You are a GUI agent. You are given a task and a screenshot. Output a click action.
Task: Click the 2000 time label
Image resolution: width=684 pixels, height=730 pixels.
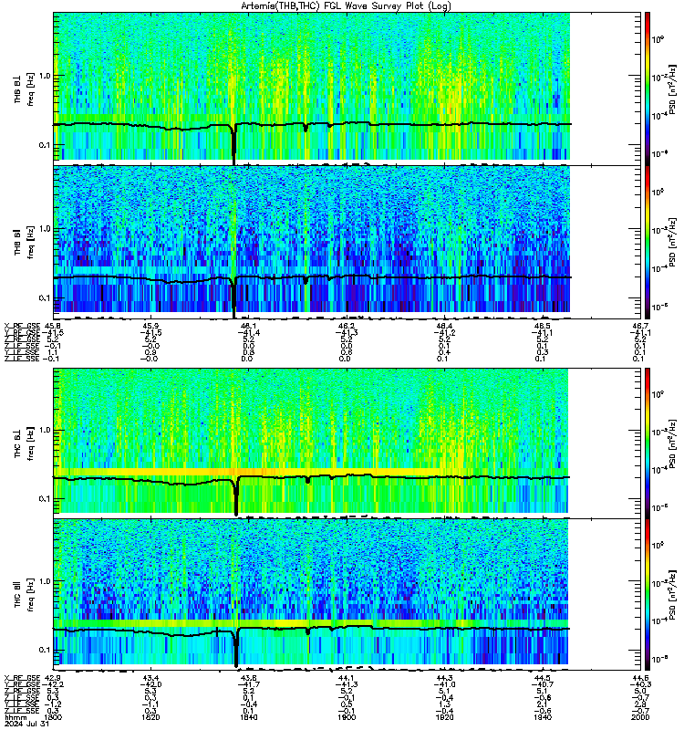click(x=641, y=717)
